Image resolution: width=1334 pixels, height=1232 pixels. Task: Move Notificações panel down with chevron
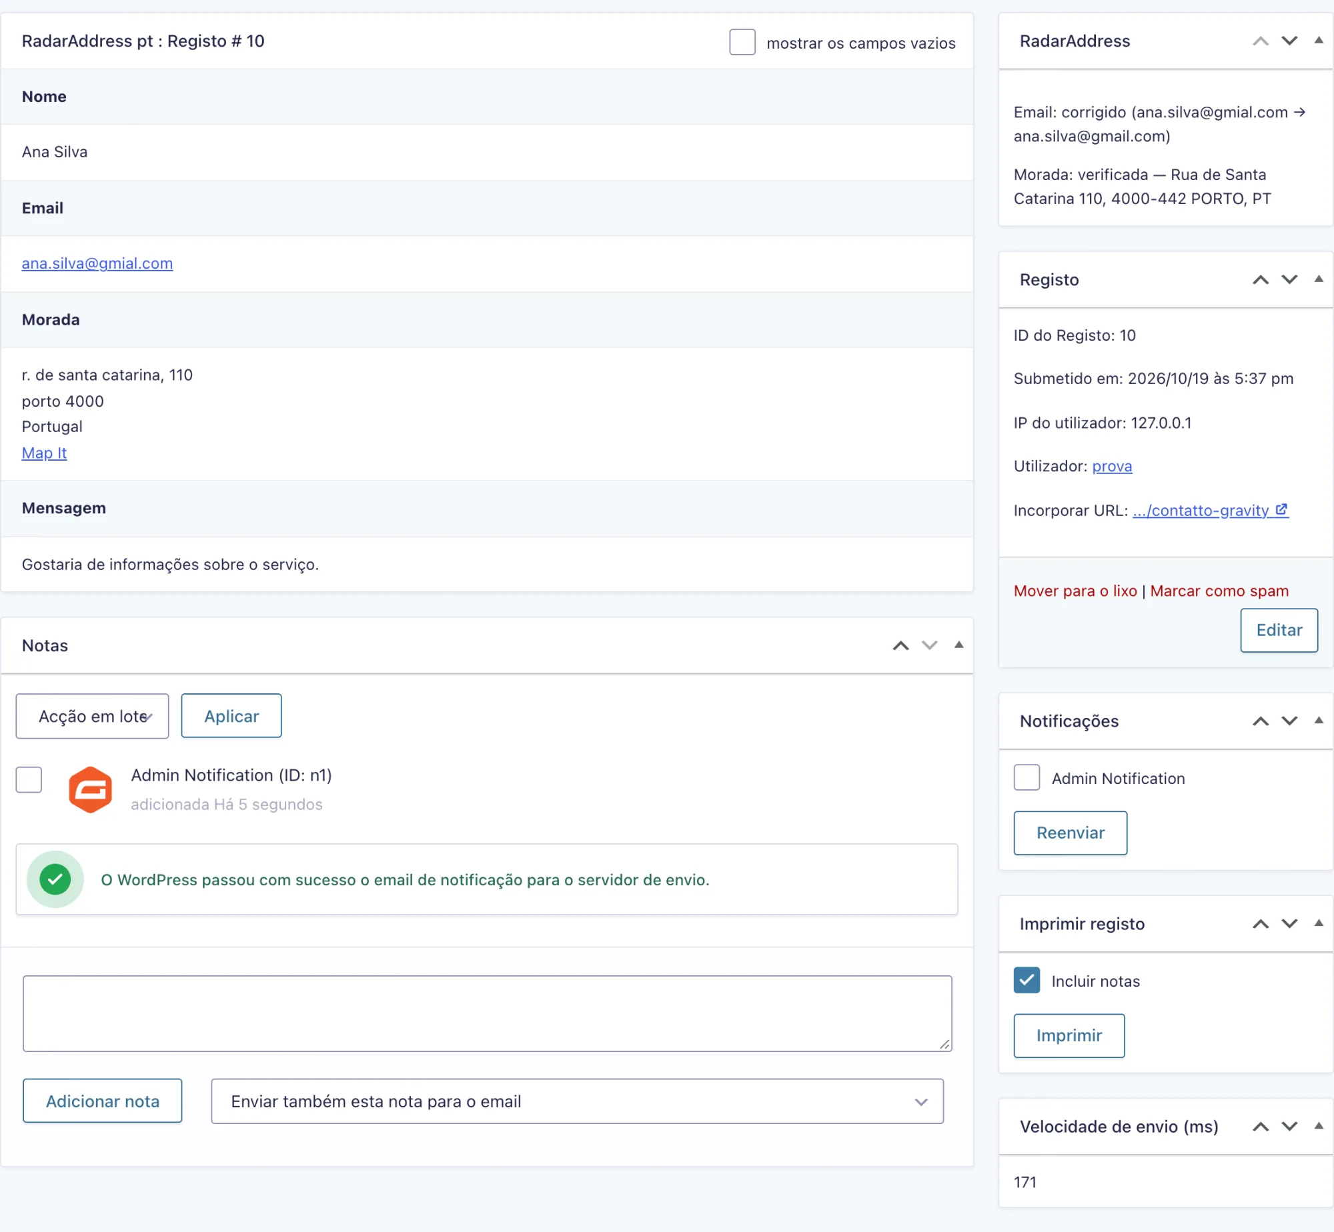(x=1289, y=721)
